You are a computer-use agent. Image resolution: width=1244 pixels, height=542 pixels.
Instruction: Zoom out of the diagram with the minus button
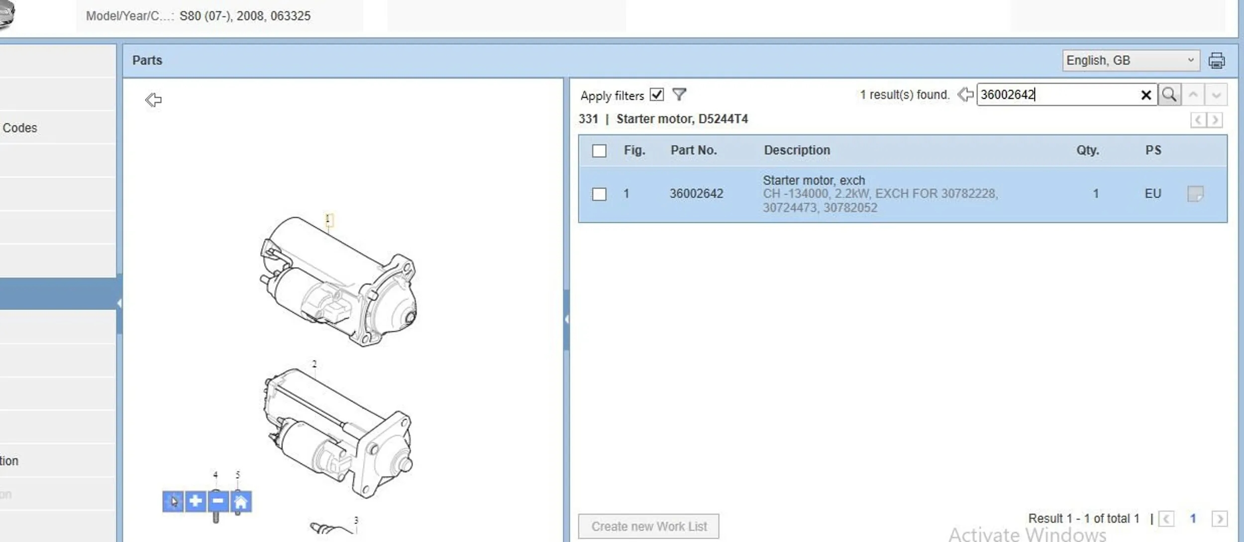218,501
